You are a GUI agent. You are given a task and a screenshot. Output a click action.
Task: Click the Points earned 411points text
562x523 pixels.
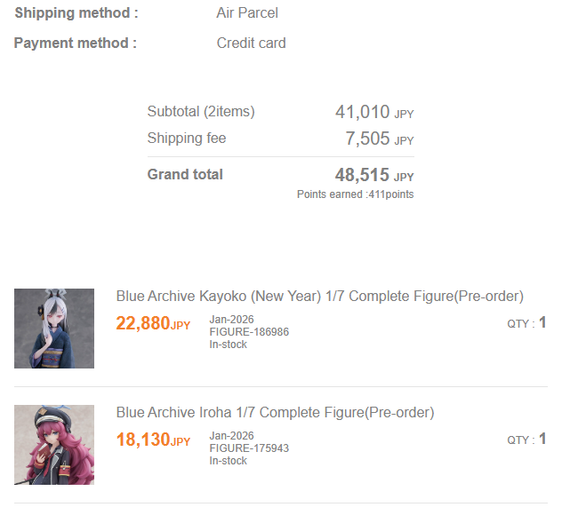tap(355, 194)
